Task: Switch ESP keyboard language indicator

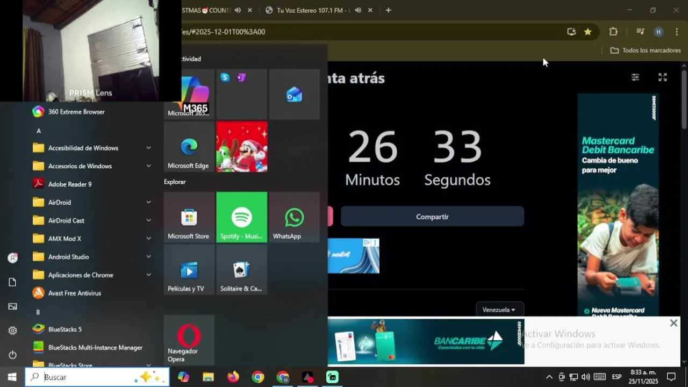Action: click(x=617, y=377)
